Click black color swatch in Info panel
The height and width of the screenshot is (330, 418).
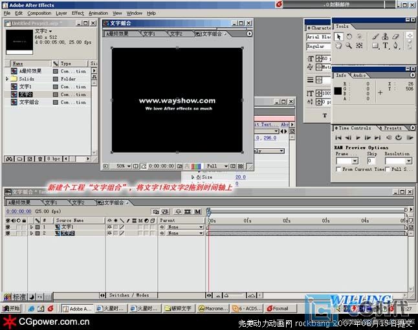point(338,91)
